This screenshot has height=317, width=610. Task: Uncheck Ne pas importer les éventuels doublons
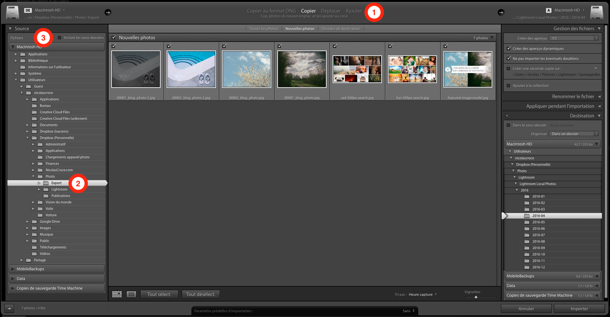pos(509,59)
